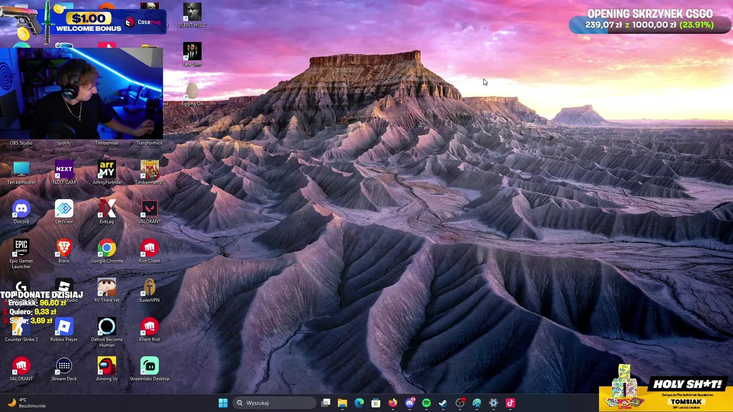The height and width of the screenshot is (412, 733).
Task: Open Microsoft Store taskbar icon
Action: point(376,403)
